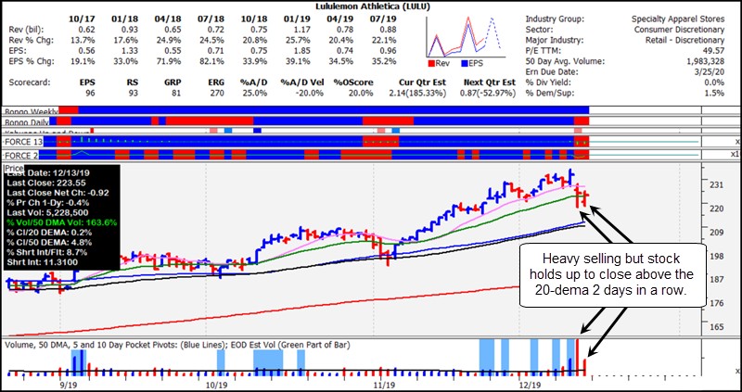
Task: Click the 12/19 date axis label
Action: pos(529,386)
